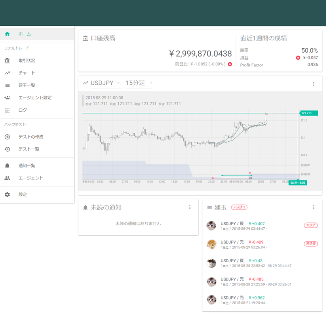The image size is (327, 318).
Task: Open 建玉一覧 in sidebar
Action: point(37,85)
